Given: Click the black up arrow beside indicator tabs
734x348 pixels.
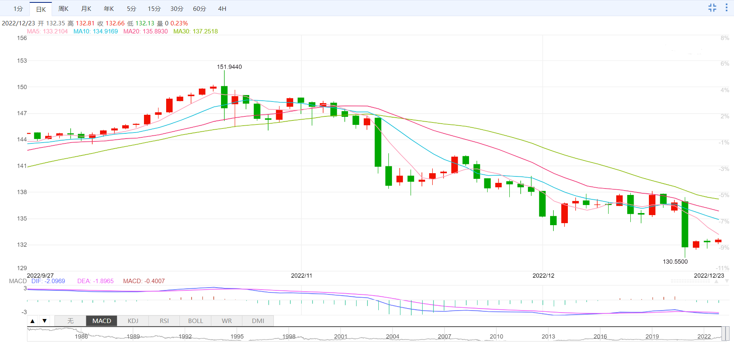Looking at the screenshot, I should click(33, 321).
